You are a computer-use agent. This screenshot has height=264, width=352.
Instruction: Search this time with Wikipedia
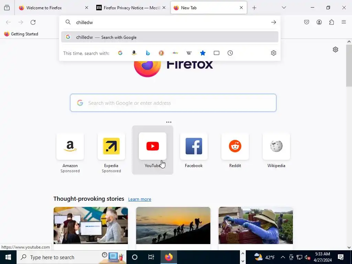tap(189, 53)
